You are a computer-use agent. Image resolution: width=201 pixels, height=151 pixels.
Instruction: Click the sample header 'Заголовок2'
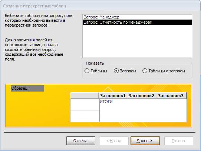[142, 96]
